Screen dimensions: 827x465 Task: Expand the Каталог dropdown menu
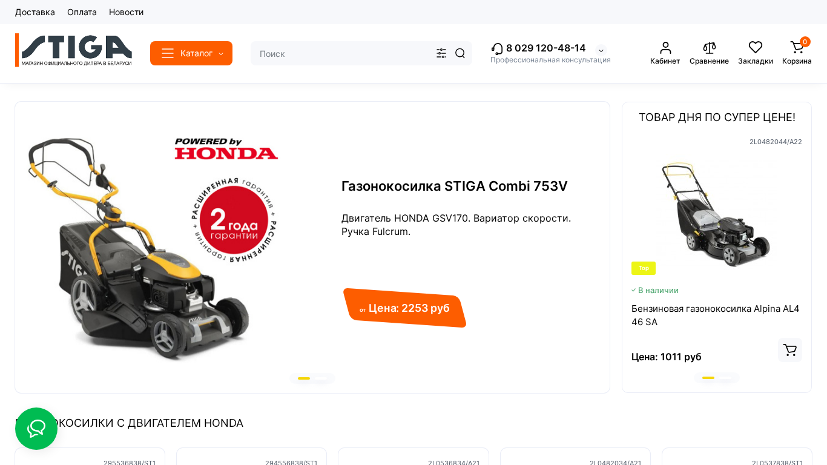point(191,53)
